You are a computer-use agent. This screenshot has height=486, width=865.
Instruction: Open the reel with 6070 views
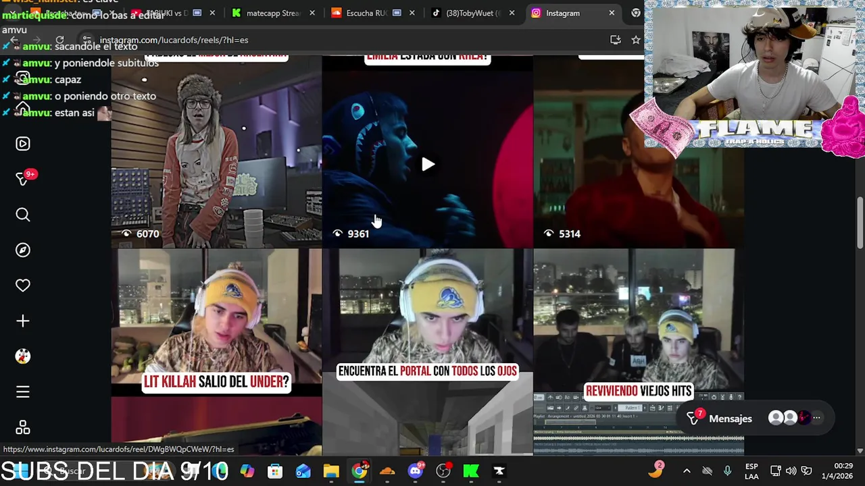pyautogui.click(x=216, y=152)
